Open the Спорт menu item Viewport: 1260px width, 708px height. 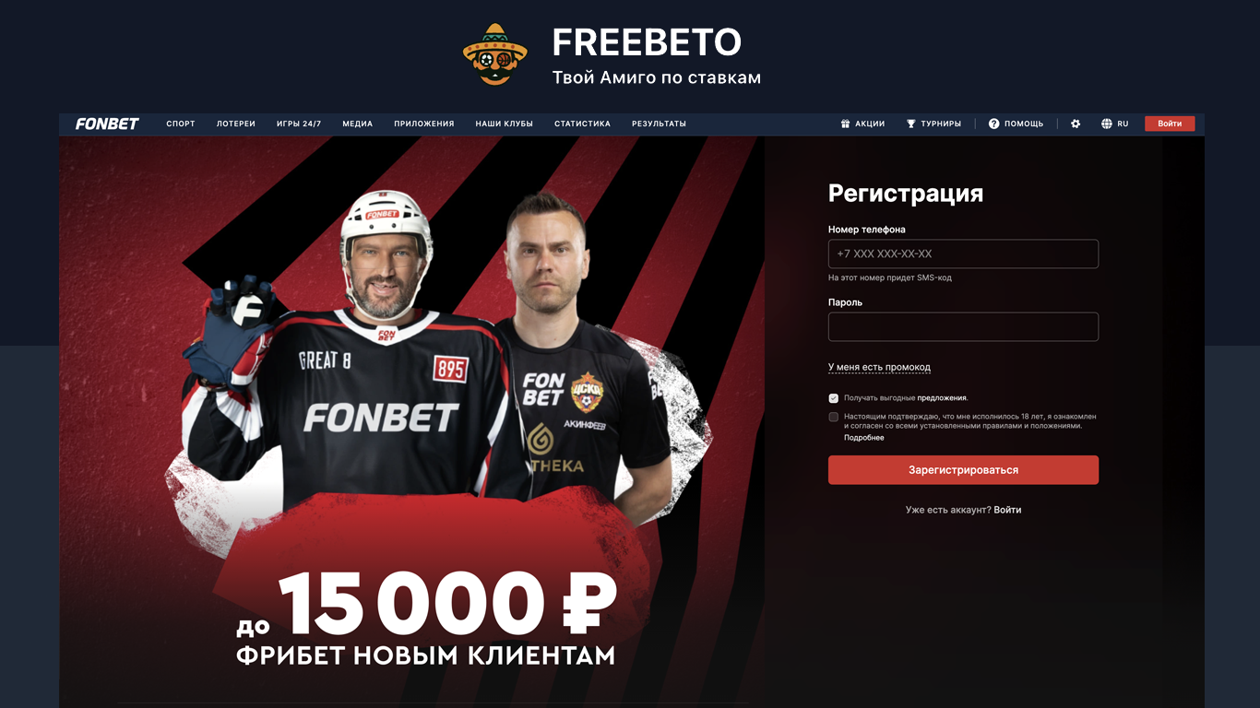181,124
